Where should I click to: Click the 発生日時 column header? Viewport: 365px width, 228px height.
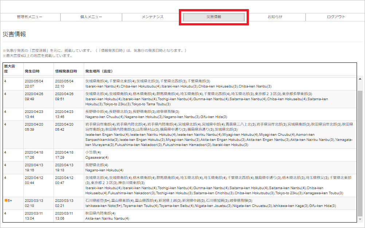click(32, 71)
